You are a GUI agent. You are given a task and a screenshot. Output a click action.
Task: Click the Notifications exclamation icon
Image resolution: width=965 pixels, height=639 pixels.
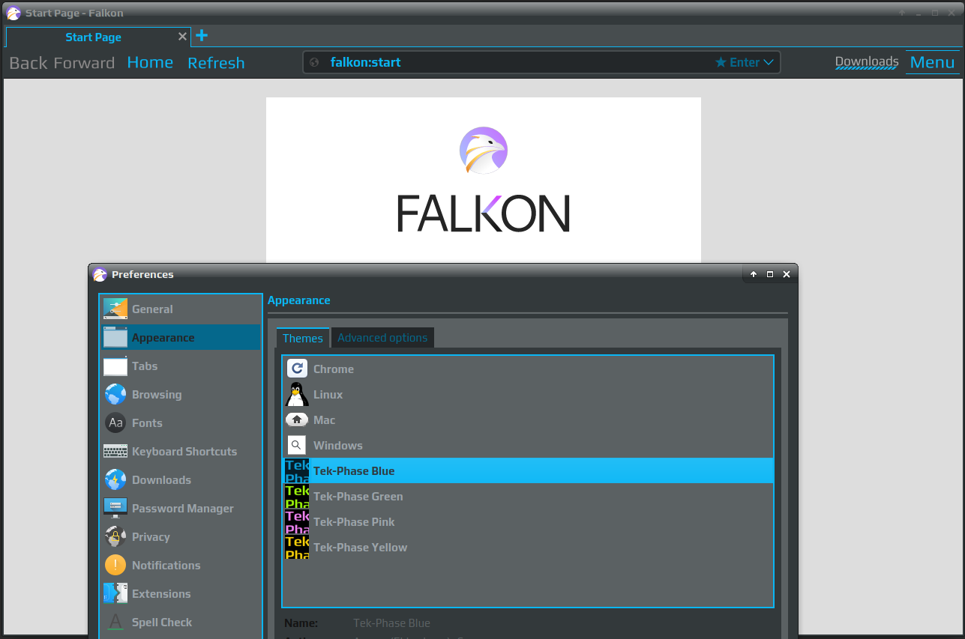115,565
